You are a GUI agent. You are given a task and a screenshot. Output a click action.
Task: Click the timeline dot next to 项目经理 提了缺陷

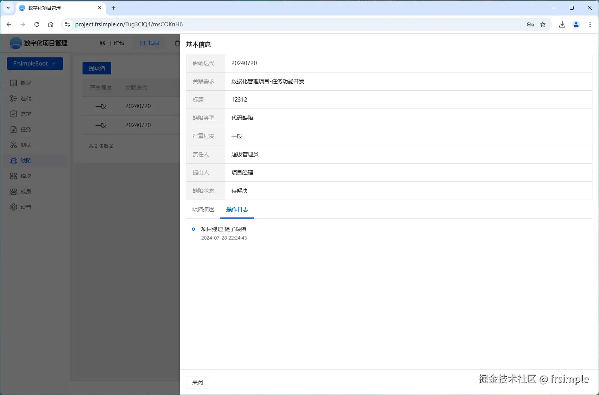click(x=193, y=229)
